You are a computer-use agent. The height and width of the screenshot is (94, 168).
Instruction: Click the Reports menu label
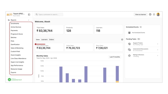[x=13, y=20]
